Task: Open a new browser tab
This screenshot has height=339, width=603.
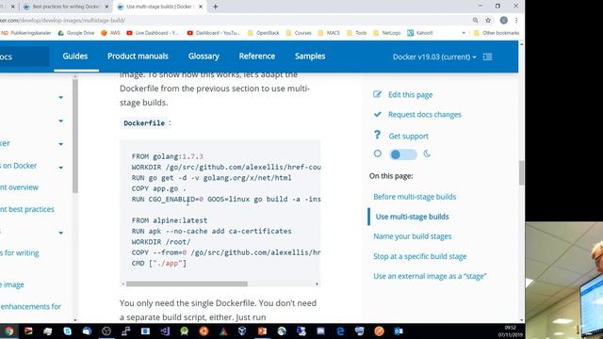Action: coord(216,7)
